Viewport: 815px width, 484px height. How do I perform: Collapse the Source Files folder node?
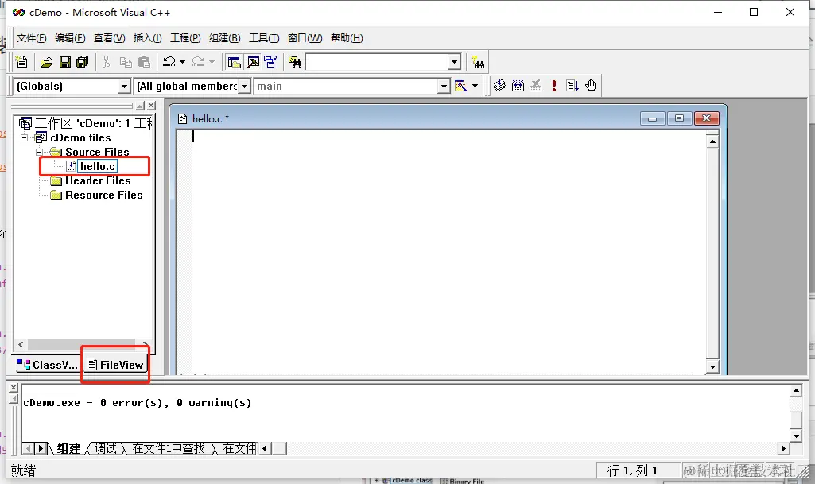pyautogui.click(x=39, y=152)
